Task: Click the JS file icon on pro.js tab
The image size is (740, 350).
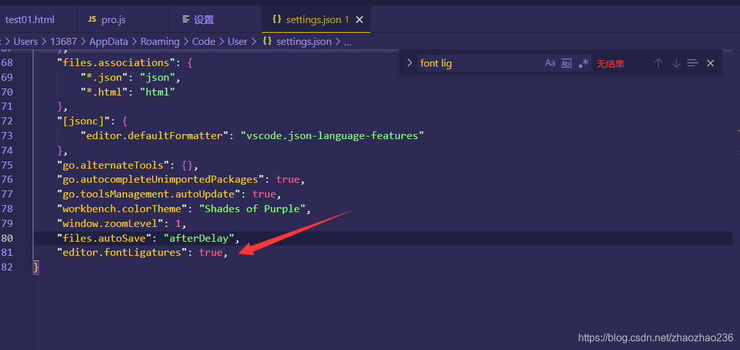Action: tap(92, 20)
